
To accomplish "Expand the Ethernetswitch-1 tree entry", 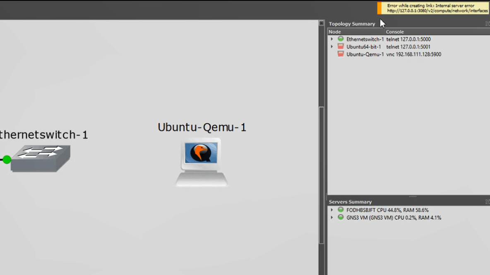I will tap(331, 39).
